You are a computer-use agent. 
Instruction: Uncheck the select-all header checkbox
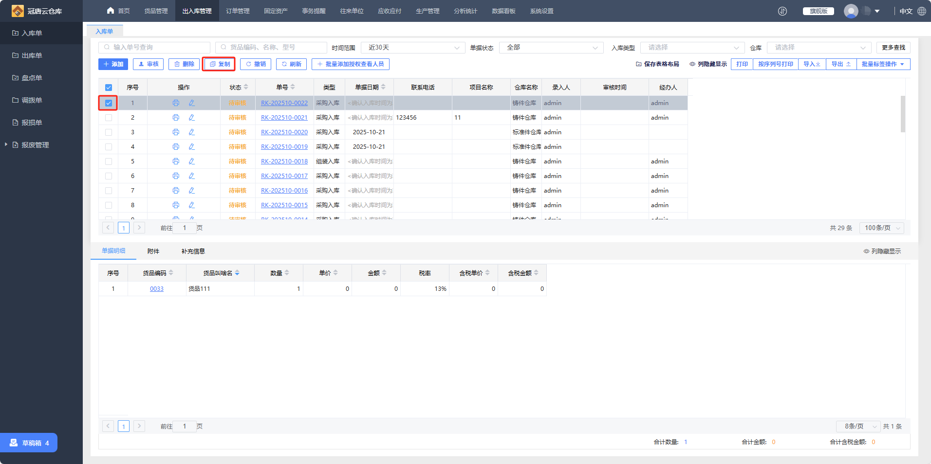click(109, 88)
